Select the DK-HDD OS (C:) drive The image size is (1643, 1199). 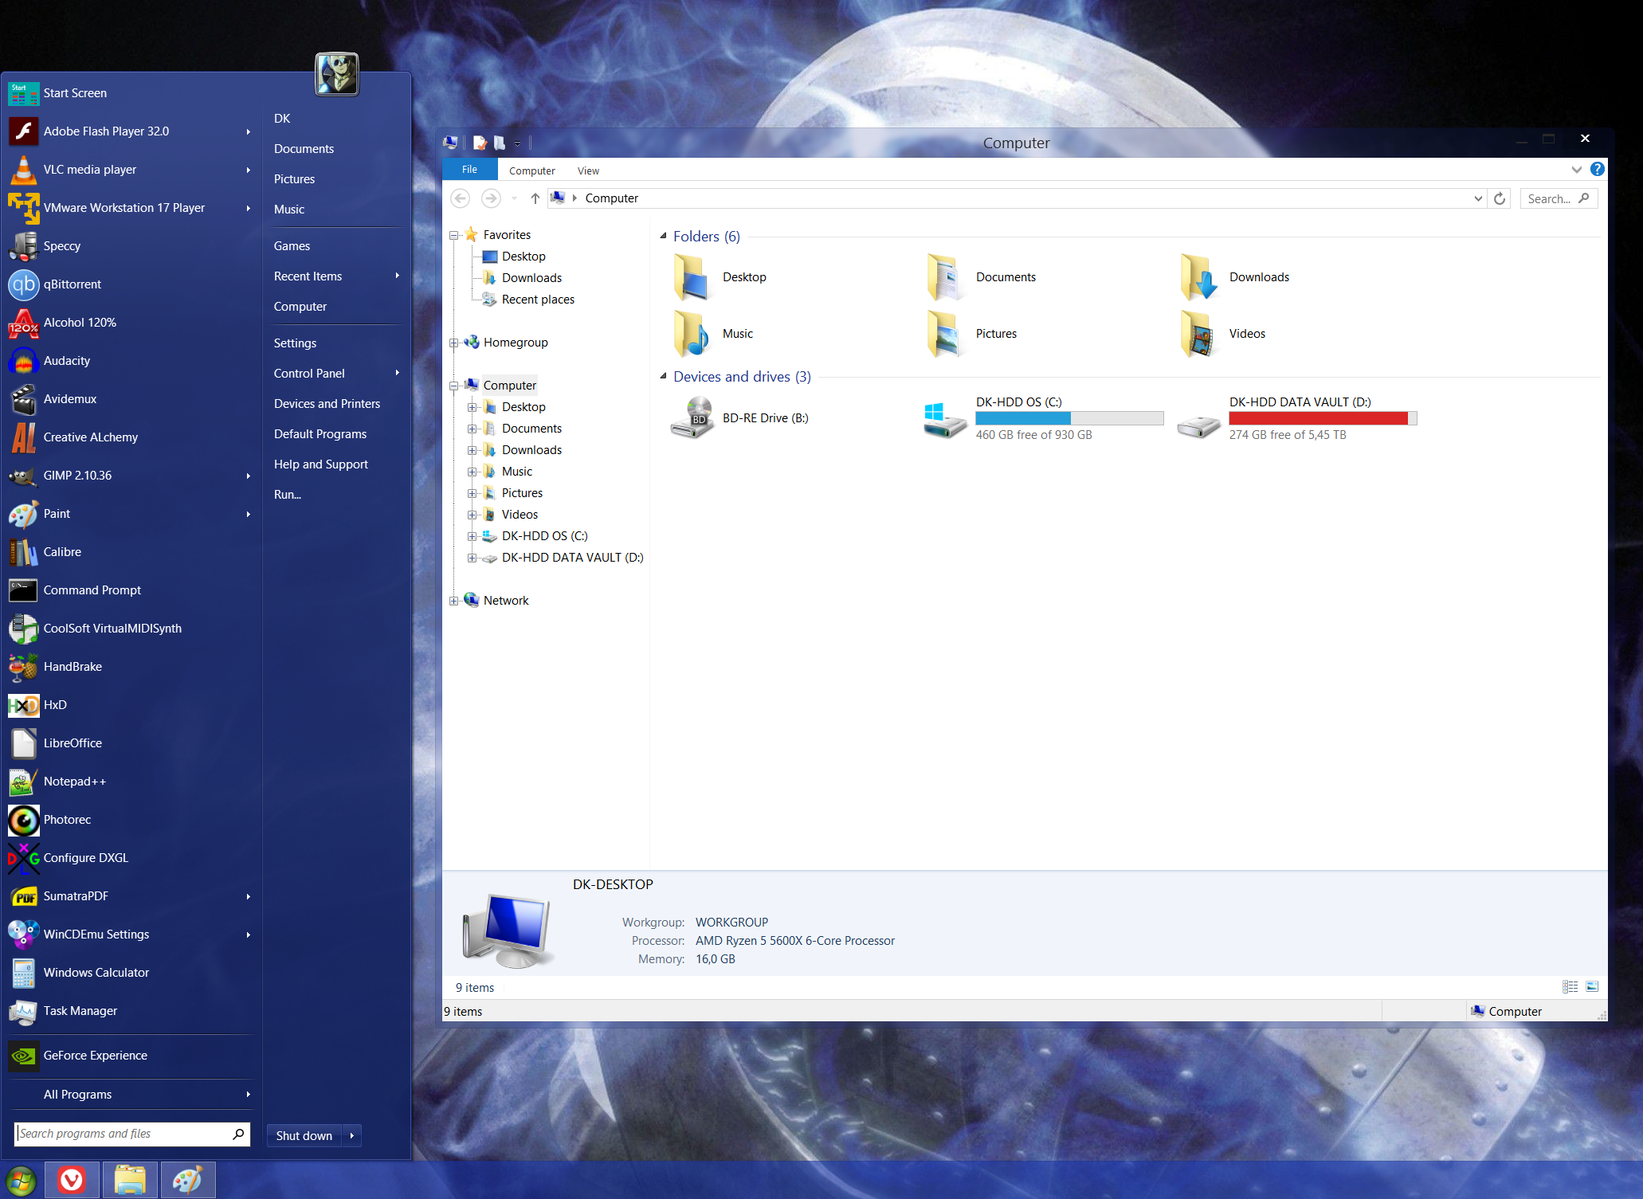click(x=1043, y=418)
